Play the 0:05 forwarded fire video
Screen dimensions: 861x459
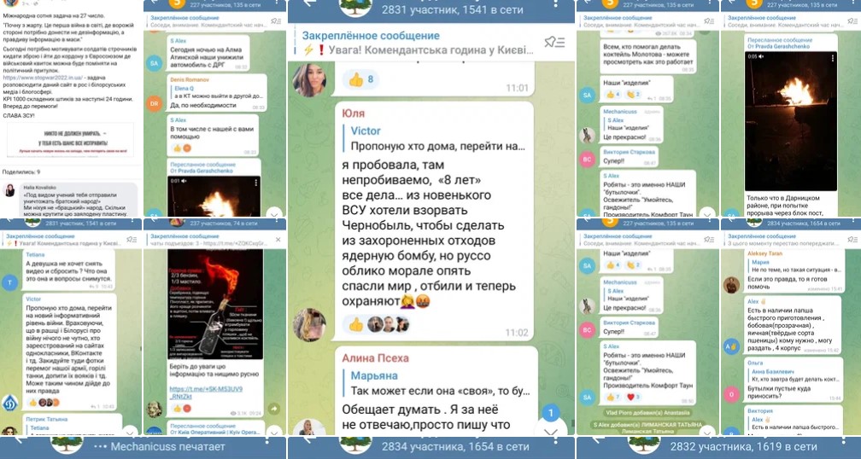(x=790, y=121)
